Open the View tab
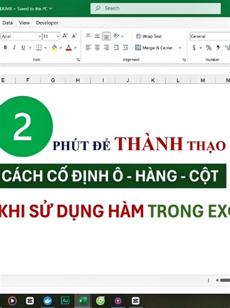 [x=24, y=23]
